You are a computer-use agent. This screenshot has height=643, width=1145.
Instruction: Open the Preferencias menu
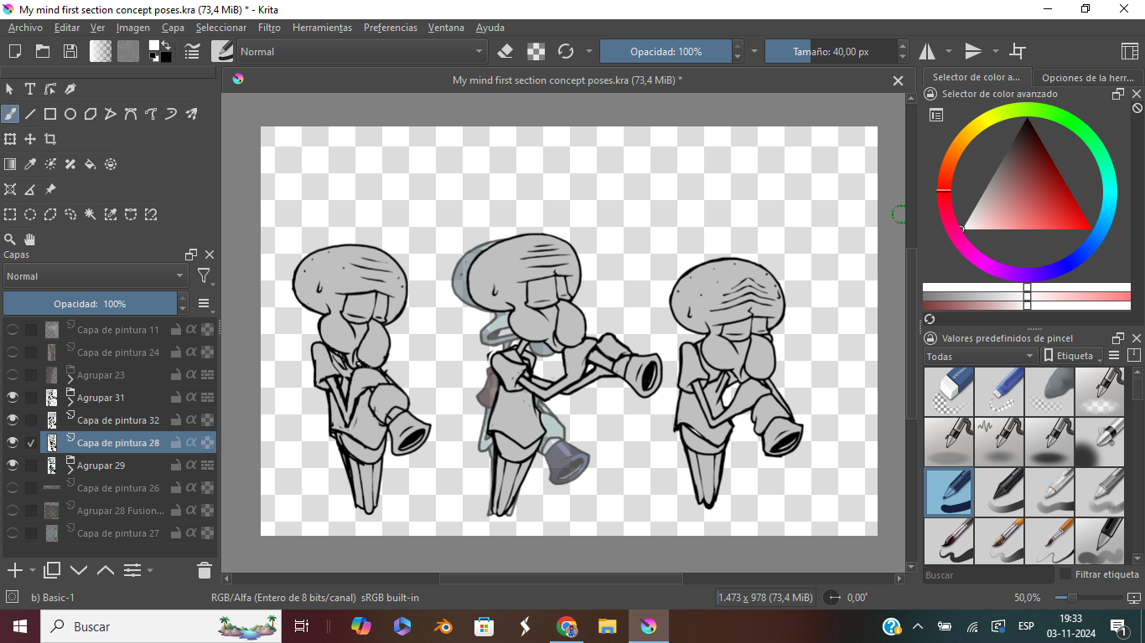[x=390, y=28]
